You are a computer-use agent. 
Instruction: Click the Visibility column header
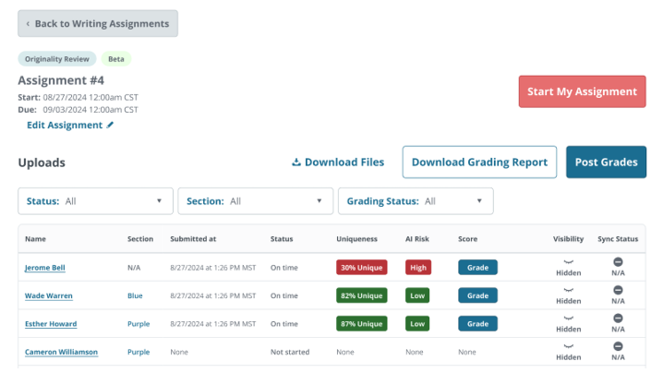coord(568,239)
